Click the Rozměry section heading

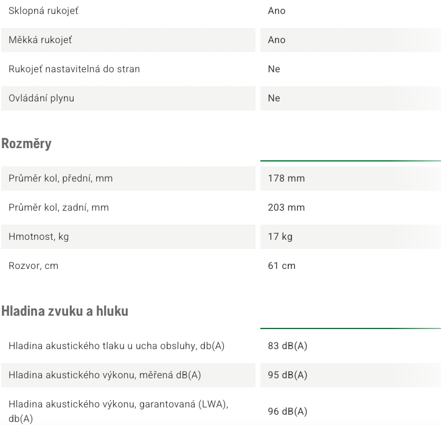click(26, 144)
